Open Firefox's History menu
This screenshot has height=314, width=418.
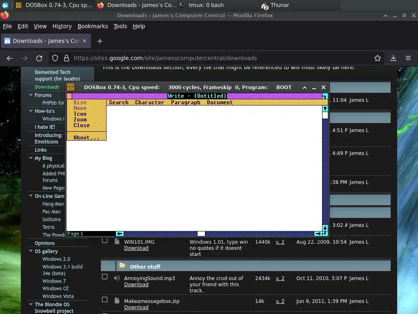pyautogui.click(x=62, y=26)
